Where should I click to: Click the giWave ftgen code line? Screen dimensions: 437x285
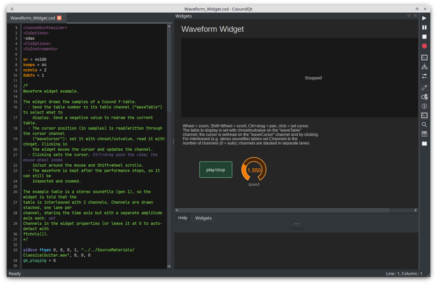79,253
